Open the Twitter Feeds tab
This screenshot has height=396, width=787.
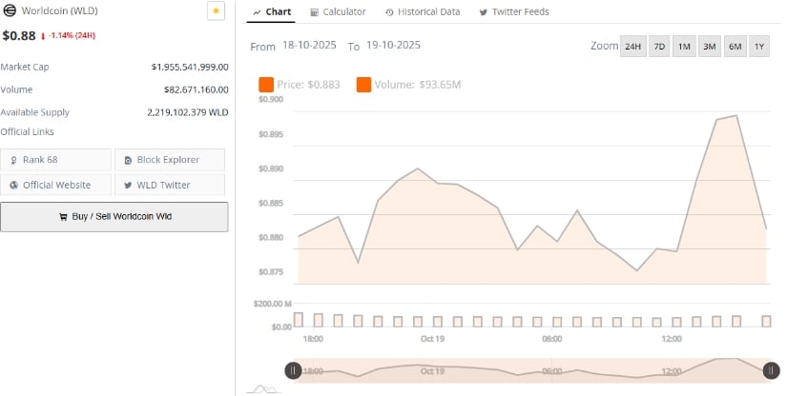click(x=513, y=11)
